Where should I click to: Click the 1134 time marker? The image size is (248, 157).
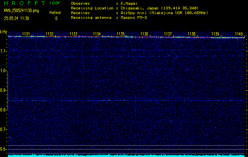(97, 34)
